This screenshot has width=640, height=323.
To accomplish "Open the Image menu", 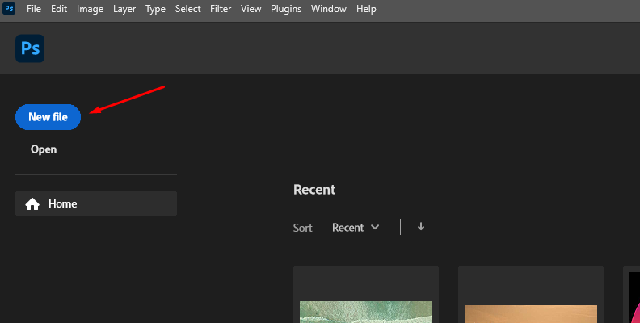I will [x=90, y=9].
